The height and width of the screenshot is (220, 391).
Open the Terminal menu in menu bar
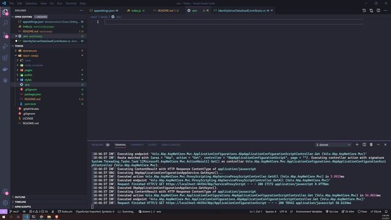click(71, 4)
